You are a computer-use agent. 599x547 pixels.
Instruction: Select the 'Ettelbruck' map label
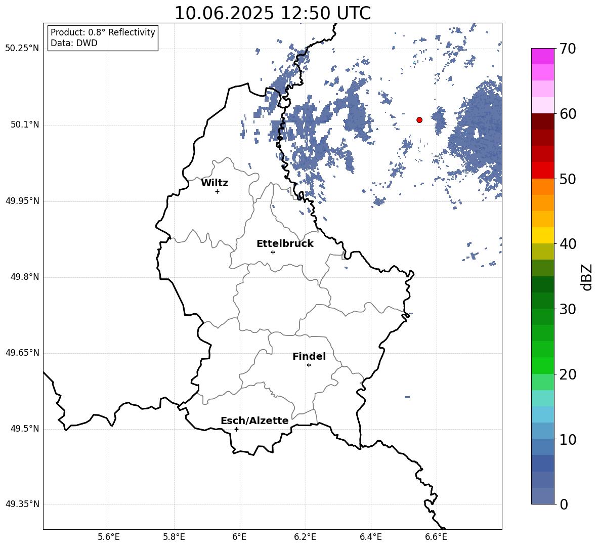[x=285, y=244]
